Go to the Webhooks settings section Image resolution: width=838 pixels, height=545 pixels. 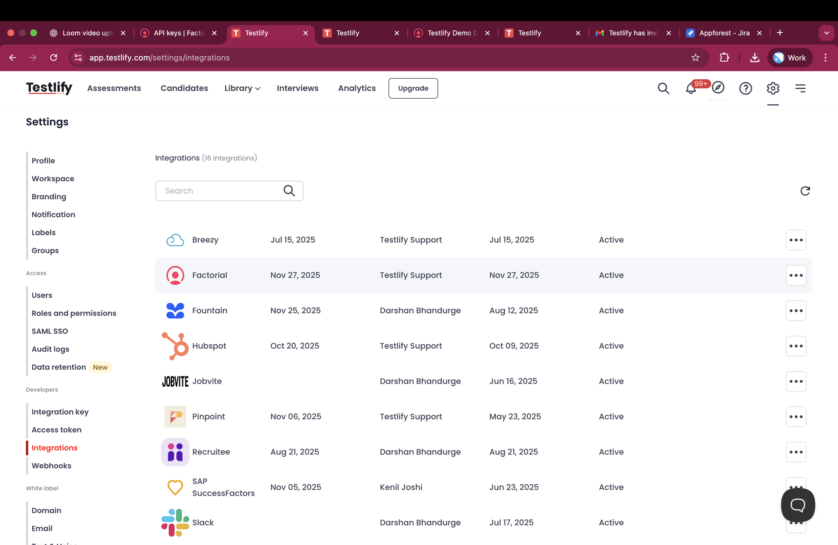pyautogui.click(x=51, y=466)
